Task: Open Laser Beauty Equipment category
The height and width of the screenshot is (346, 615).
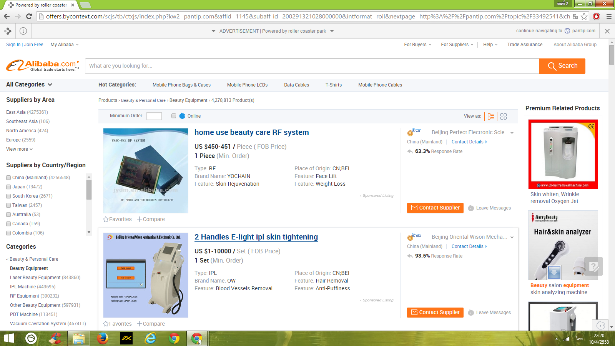Action: [x=35, y=278]
